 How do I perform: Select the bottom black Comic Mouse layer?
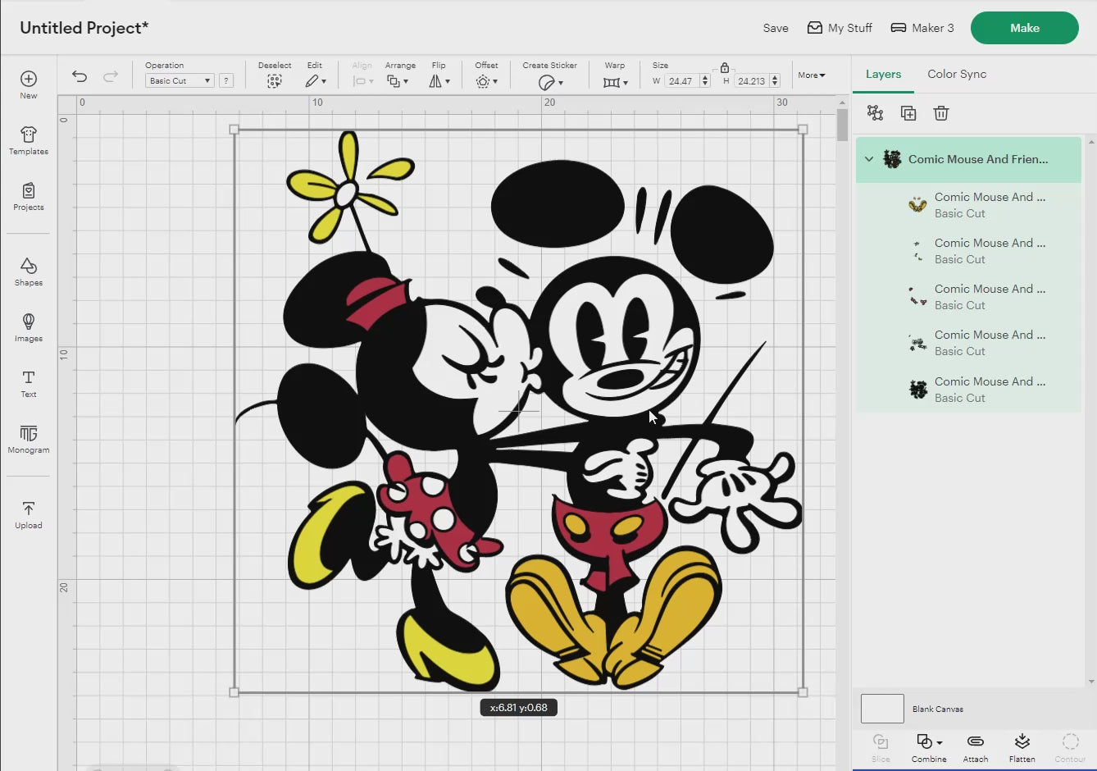point(969,390)
